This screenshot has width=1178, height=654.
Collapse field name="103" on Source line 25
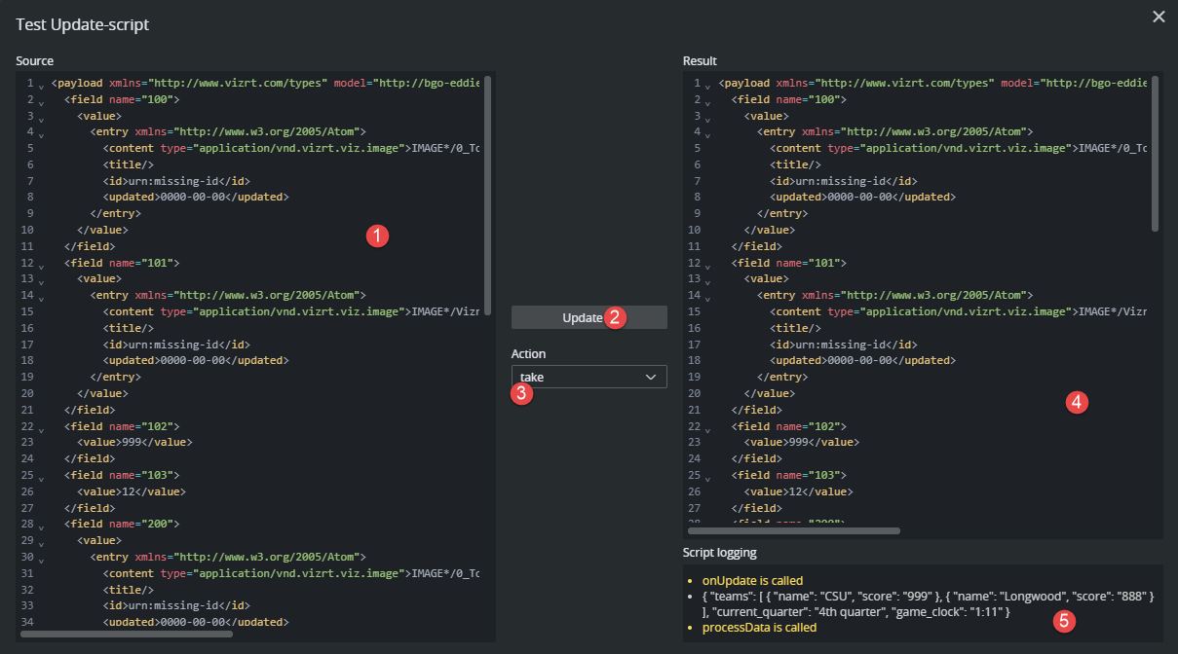point(40,477)
